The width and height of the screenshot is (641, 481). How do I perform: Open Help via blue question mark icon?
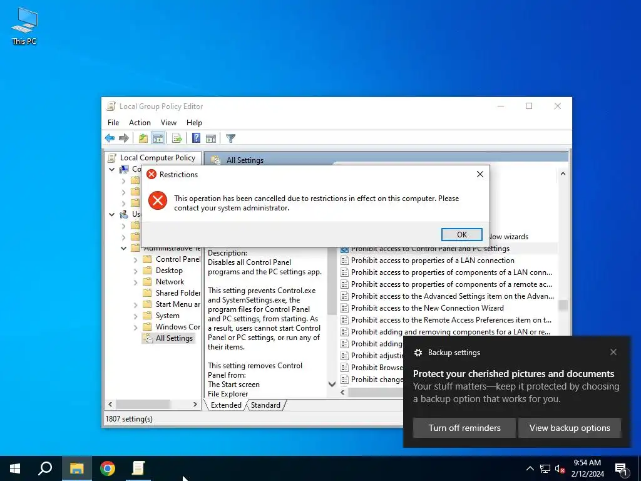pyautogui.click(x=196, y=138)
